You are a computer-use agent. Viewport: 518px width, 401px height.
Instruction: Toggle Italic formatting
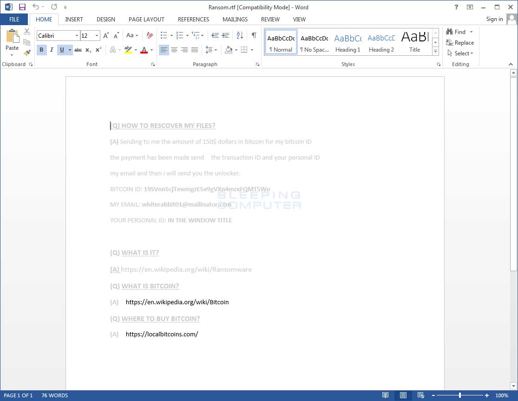(52, 50)
